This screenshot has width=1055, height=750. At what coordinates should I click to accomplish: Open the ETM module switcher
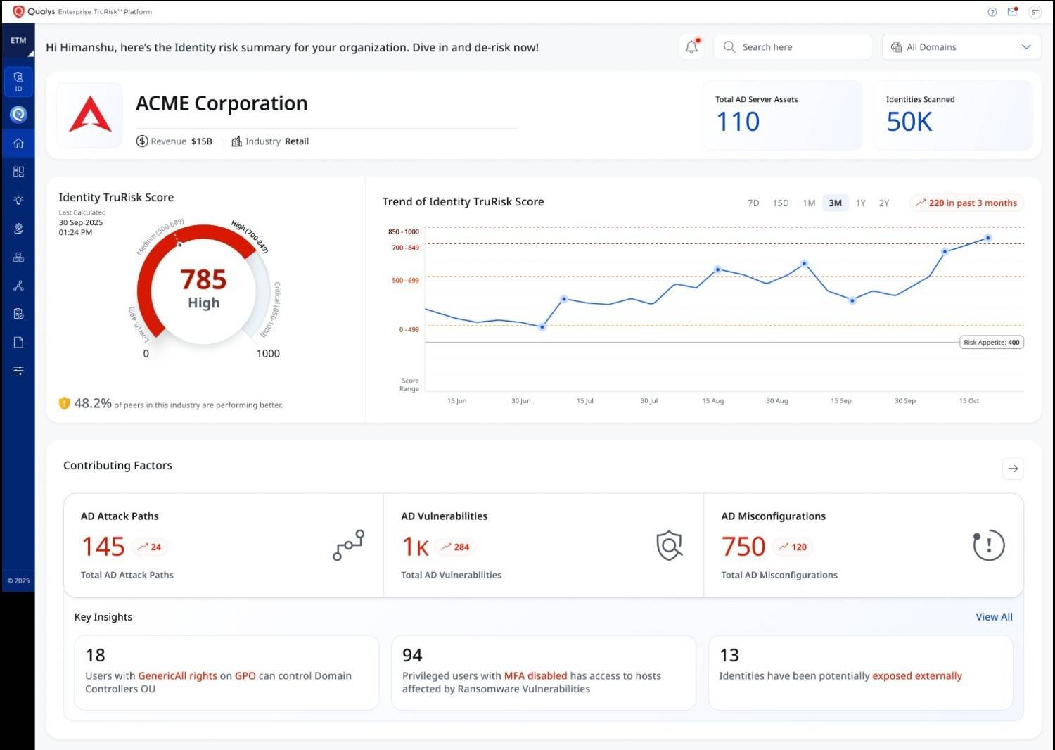[18, 42]
